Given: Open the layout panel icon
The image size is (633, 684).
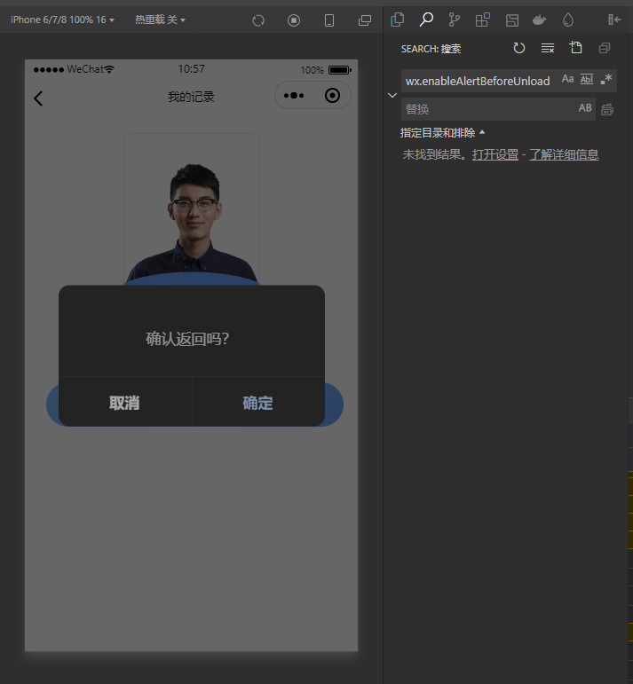Looking at the screenshot, I should click(512, 20).
